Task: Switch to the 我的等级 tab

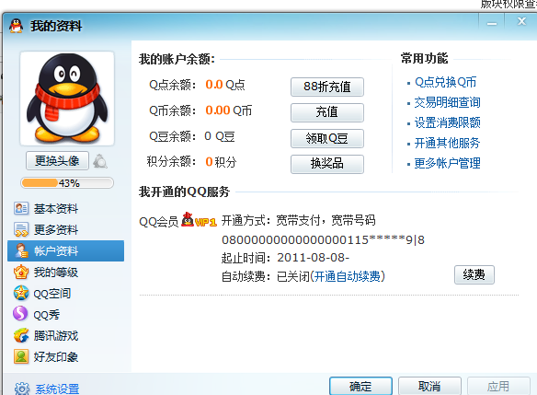Action: pos(56,273)
